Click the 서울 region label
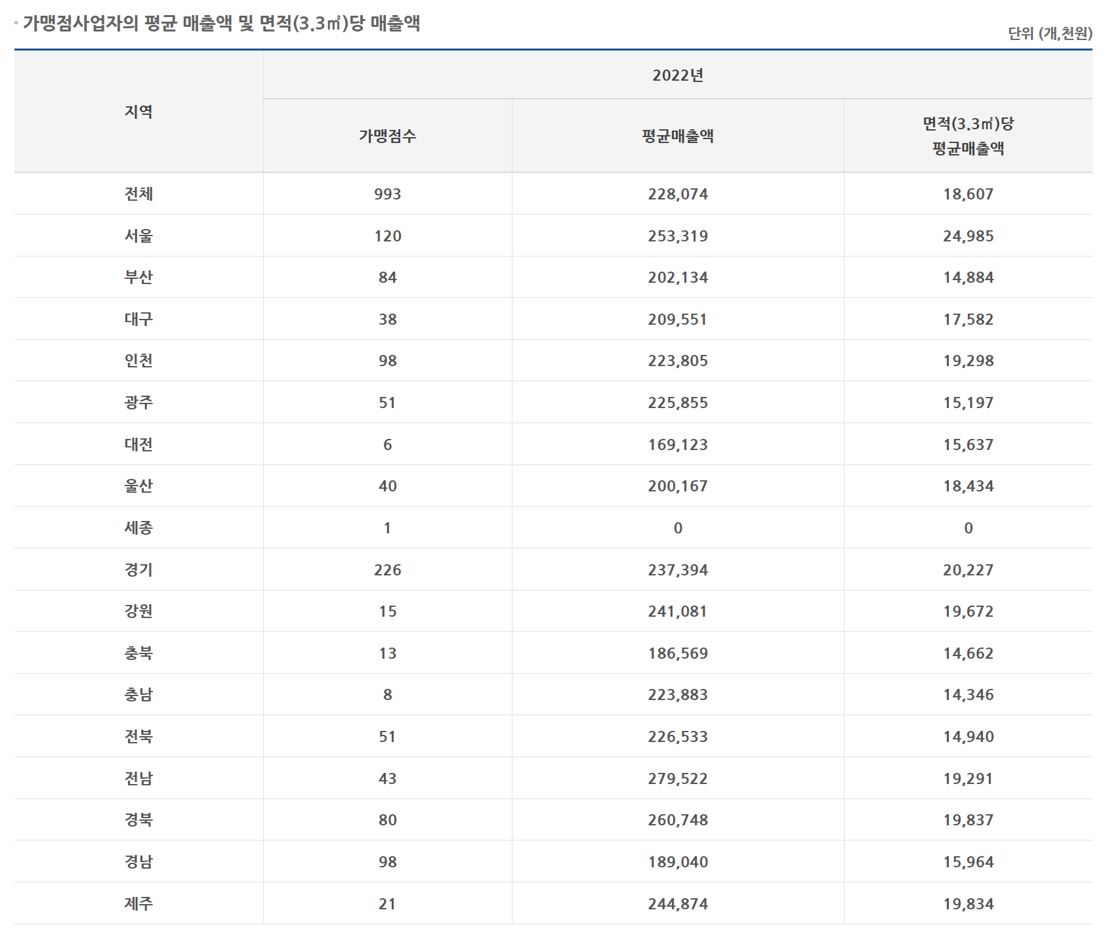The image size is (1105, 931). point(138,236)
